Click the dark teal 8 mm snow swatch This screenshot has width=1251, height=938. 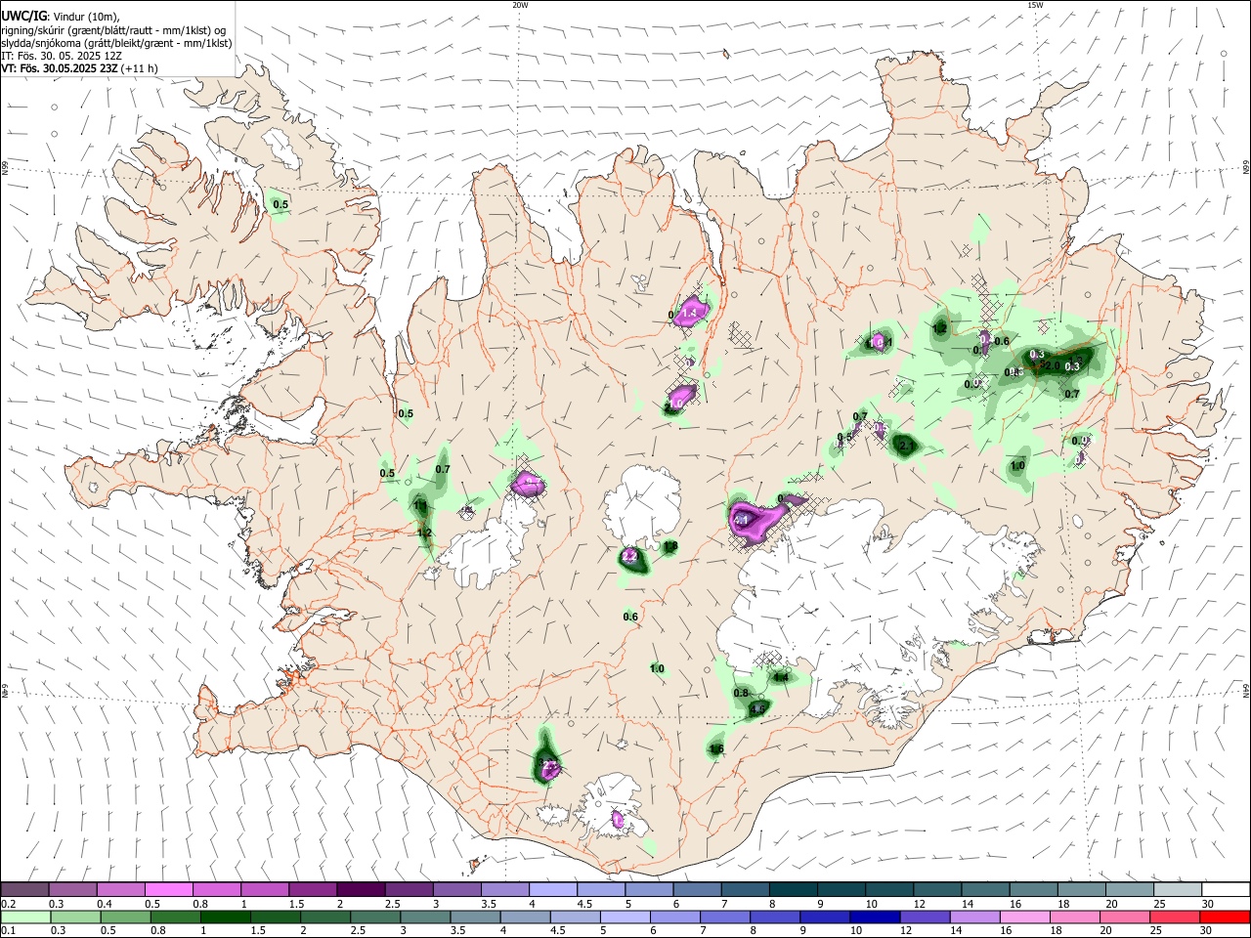click(793, 889)
